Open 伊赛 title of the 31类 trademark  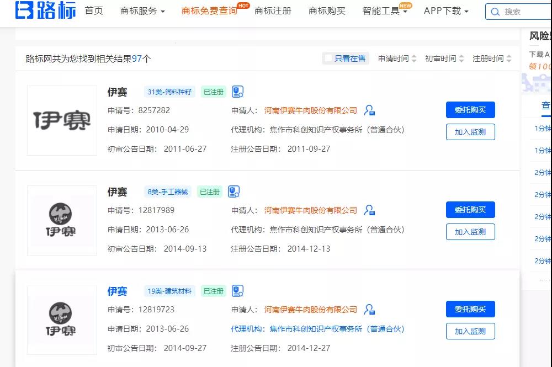[117, 92]
